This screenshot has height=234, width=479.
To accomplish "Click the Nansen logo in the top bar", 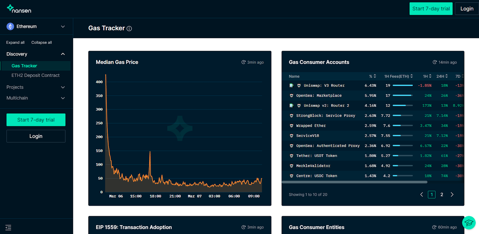I will tap(19, 9).
